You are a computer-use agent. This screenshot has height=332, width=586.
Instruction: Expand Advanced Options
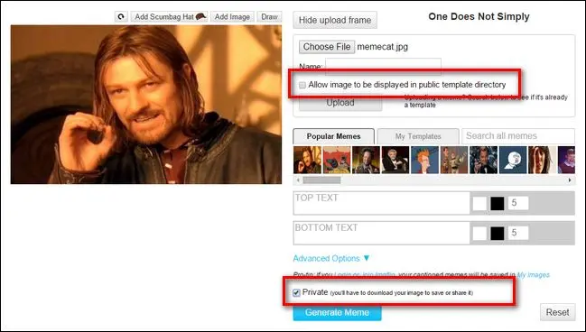[x=331, y=258]
